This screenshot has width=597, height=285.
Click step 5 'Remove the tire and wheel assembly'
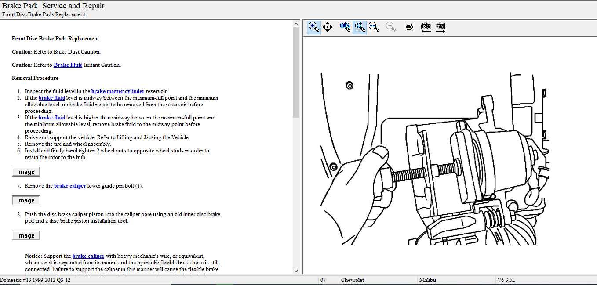pyautogui.click(x=68, y=144)
